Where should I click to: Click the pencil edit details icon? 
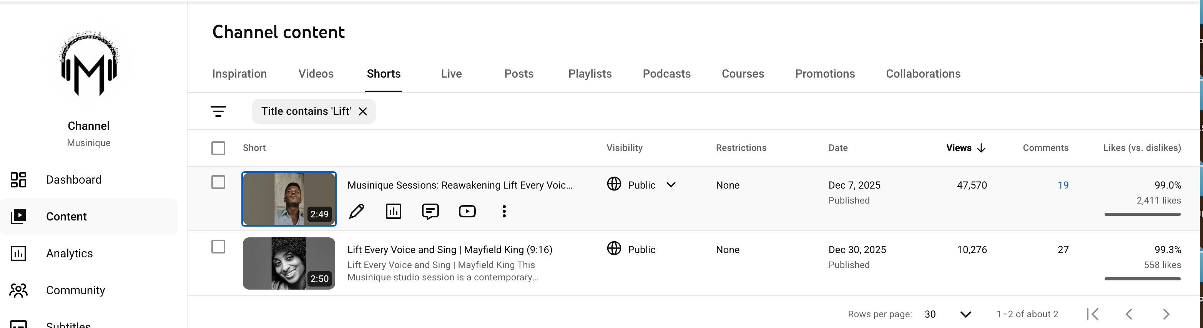coord(357,211)
